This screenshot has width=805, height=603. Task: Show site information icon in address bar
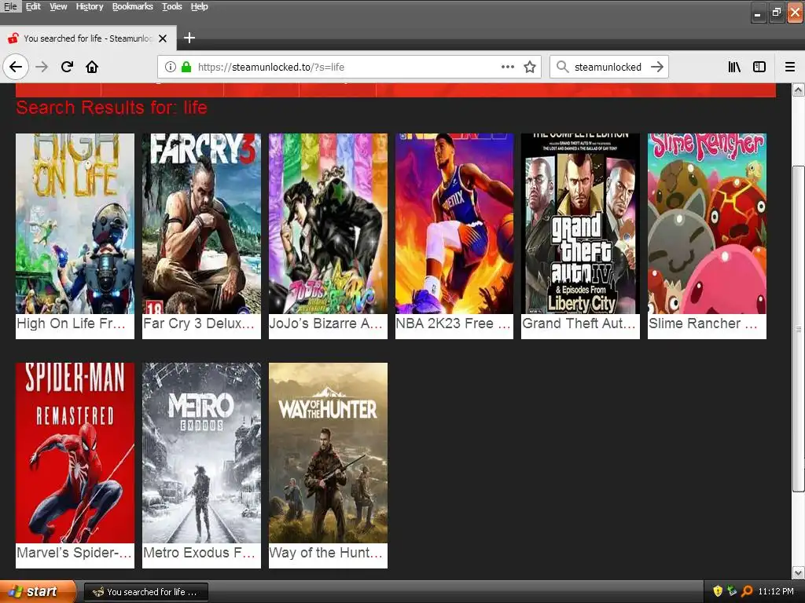tap(171, 67)
